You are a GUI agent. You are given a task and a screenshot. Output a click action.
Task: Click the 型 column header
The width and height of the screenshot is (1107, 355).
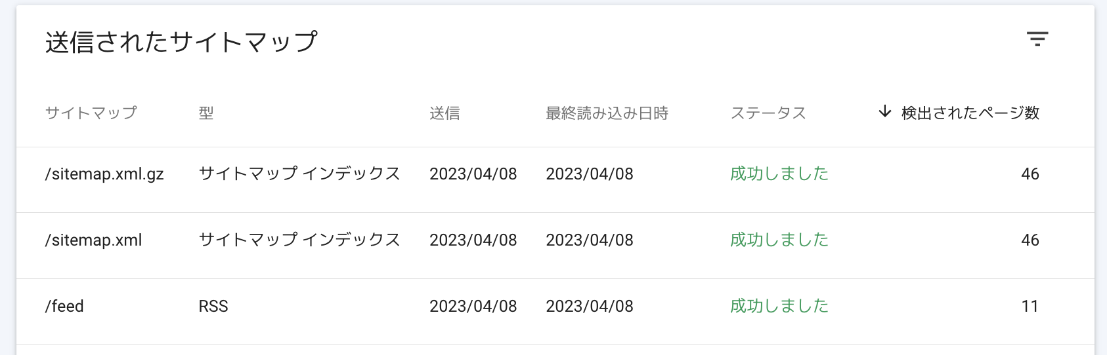click(x=206, y=113)
